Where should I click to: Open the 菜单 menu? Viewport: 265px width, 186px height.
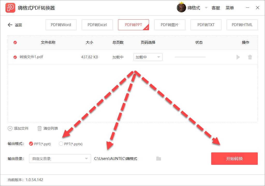coord(230,8)
